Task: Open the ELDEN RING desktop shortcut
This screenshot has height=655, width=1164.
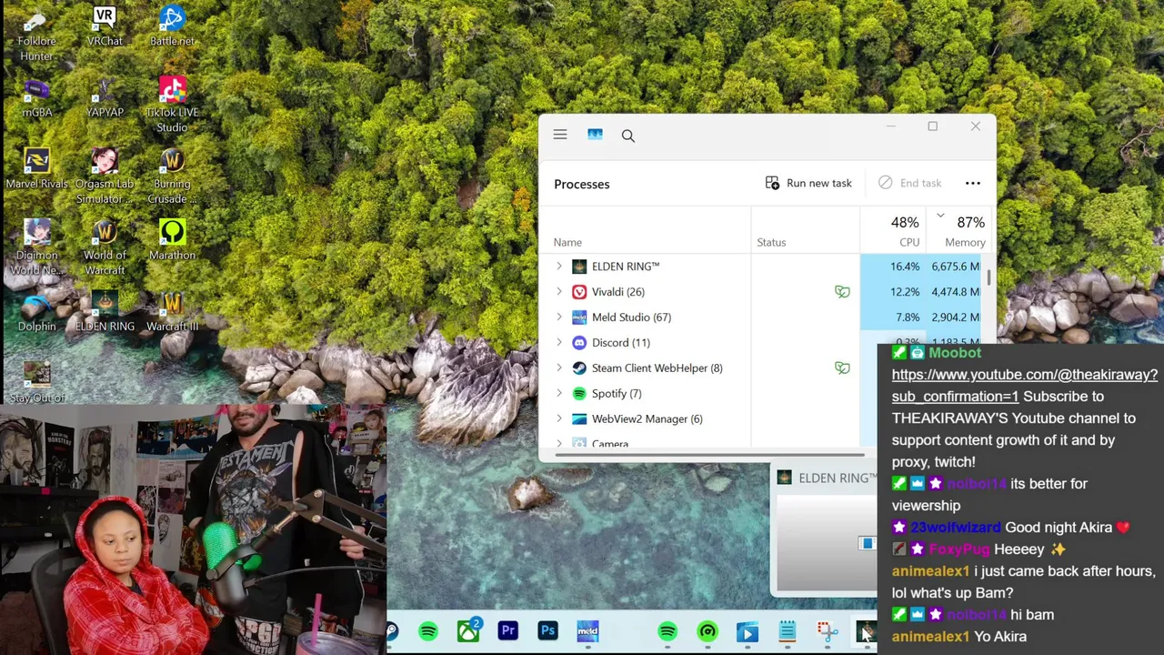Action: point(105,311)
